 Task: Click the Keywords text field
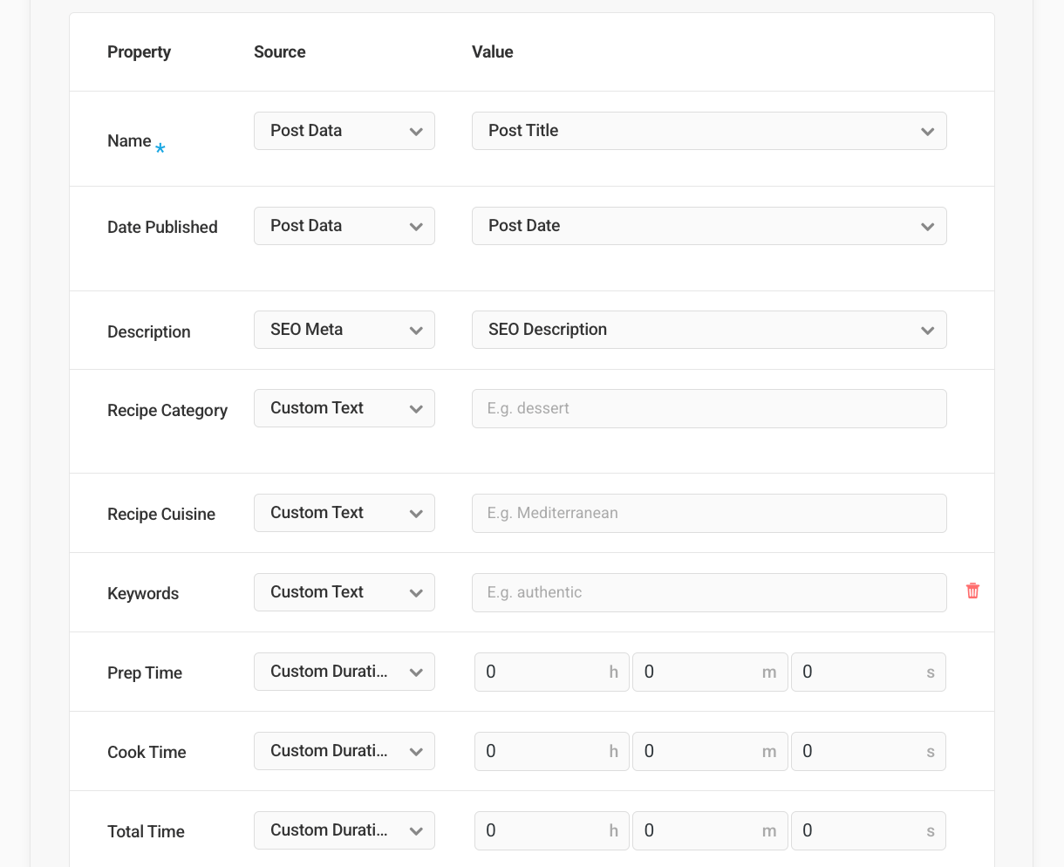pos(709,592)
